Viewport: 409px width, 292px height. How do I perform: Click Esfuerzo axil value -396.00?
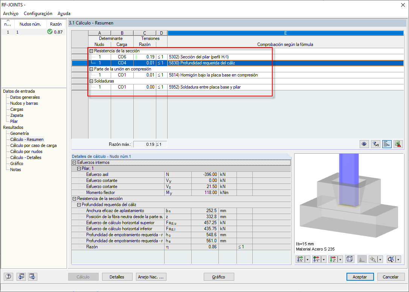[205, 174]
